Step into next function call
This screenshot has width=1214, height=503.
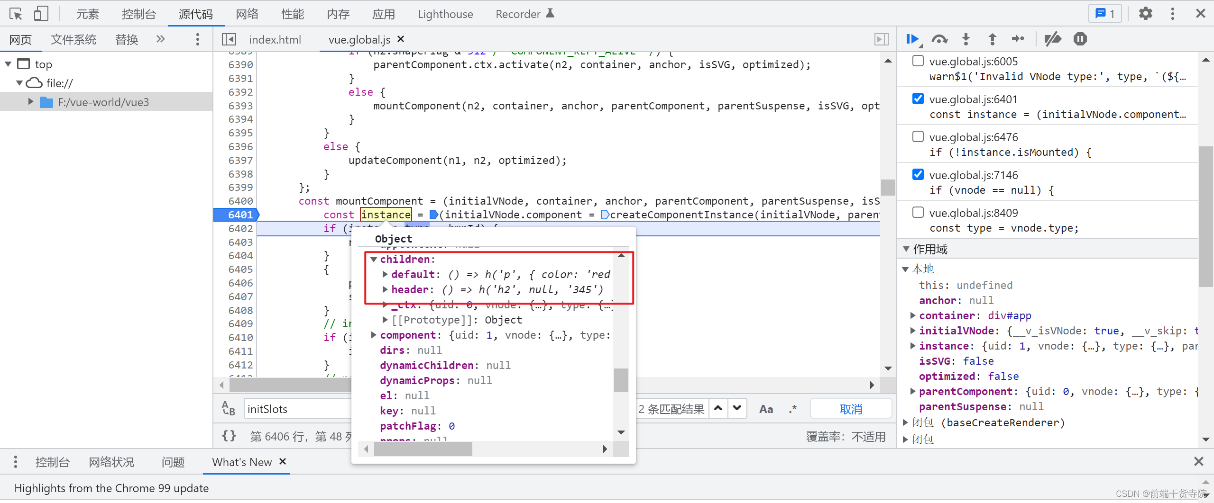(x=966, y=39)
